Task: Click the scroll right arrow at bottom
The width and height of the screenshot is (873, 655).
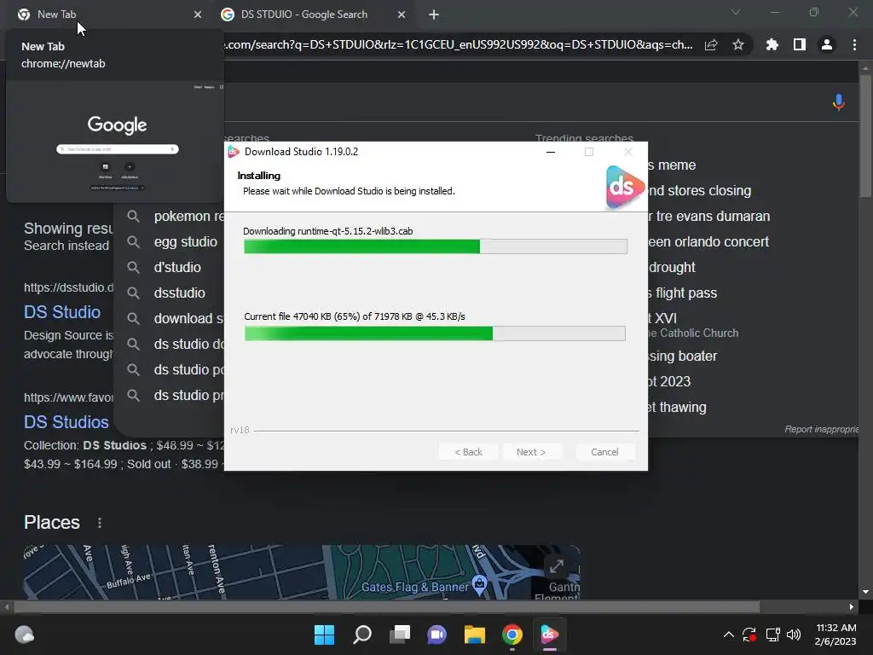Action: pyautogui.click(x=852, y=606)
